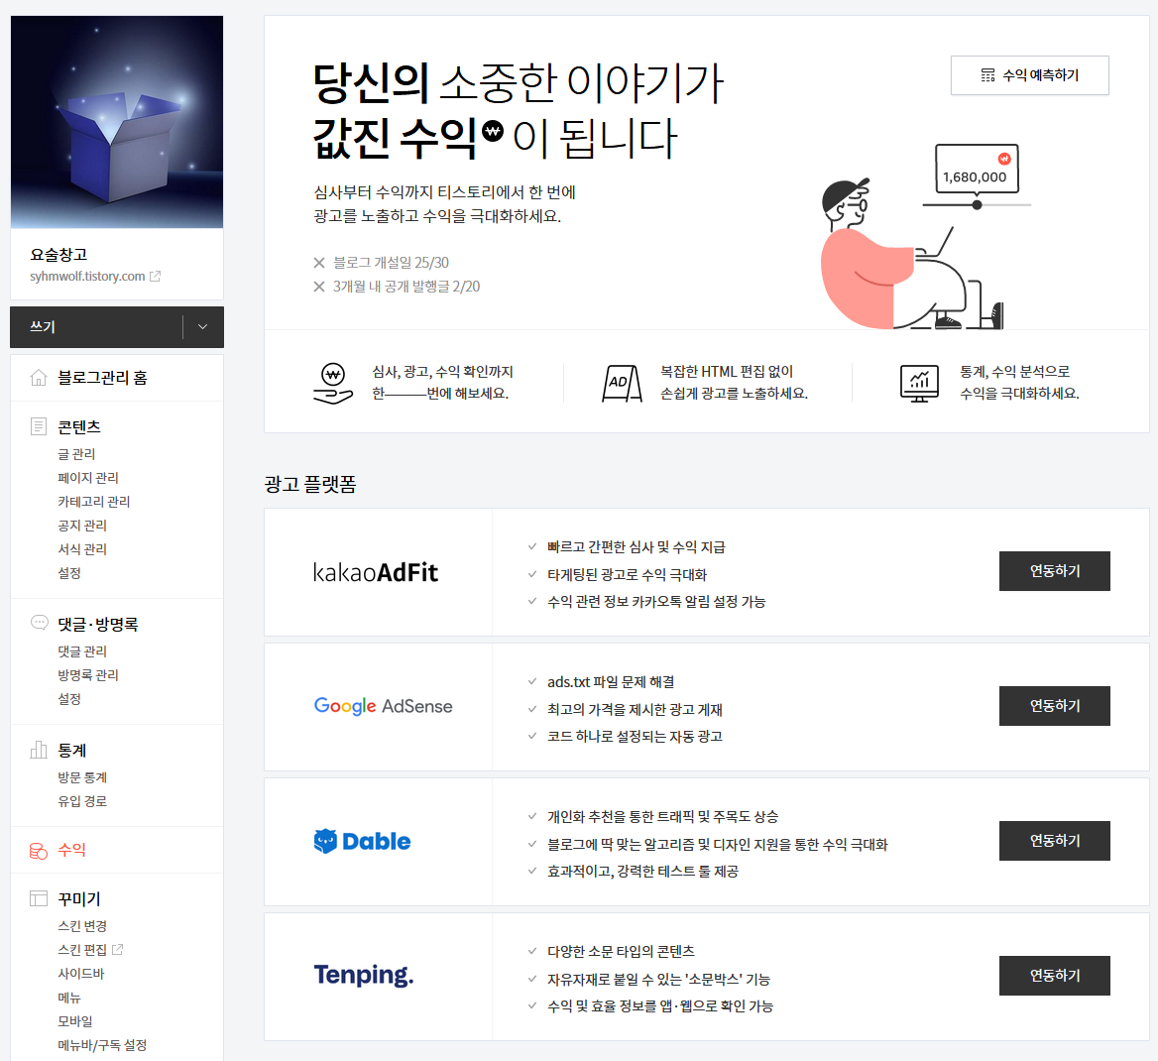Click the 1,680,000 revenue bubble
The width and height of the screenshot is (1158, 1061).
point(977,170)
